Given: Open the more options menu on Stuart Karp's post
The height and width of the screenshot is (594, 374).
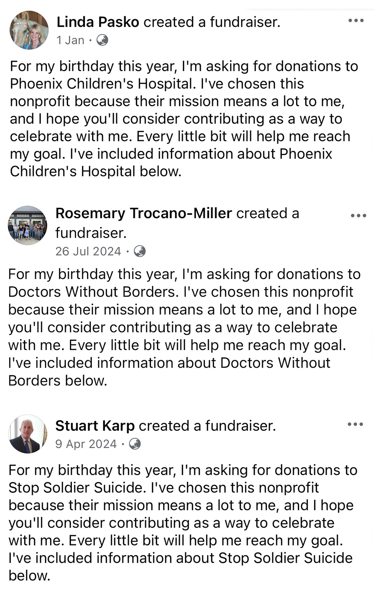Looking at the screenshot, I should (x=355, y=424).
